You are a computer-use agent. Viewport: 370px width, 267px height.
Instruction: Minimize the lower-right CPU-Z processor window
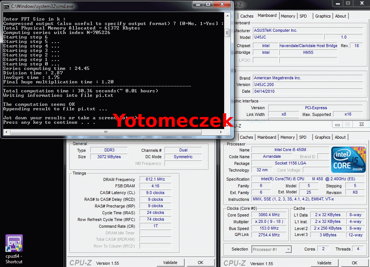pyautogui.click(x=338, y=125)
